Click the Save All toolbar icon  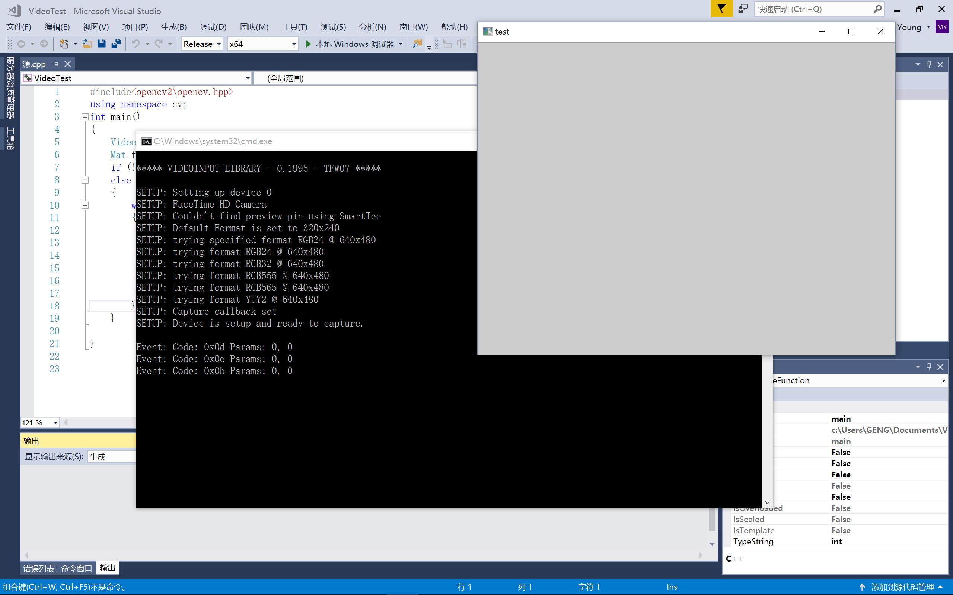tap(116, 44)
